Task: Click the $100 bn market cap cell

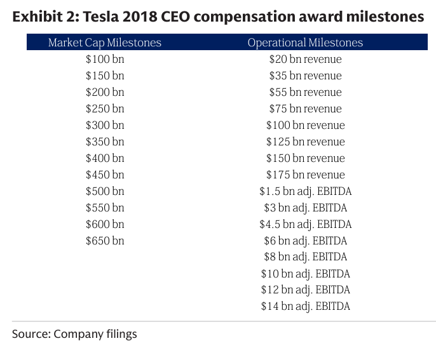Action: tap(105, 60)
